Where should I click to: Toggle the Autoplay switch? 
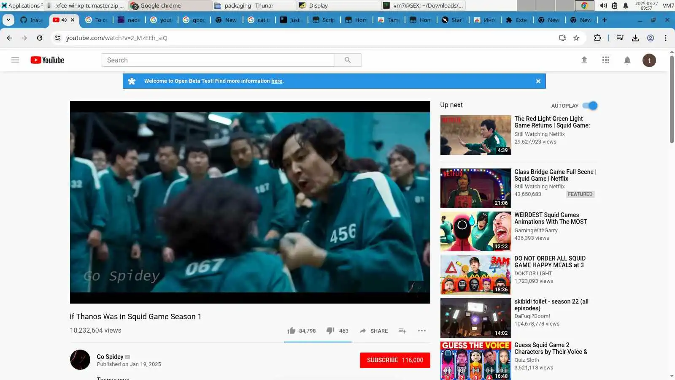[590, 106]
